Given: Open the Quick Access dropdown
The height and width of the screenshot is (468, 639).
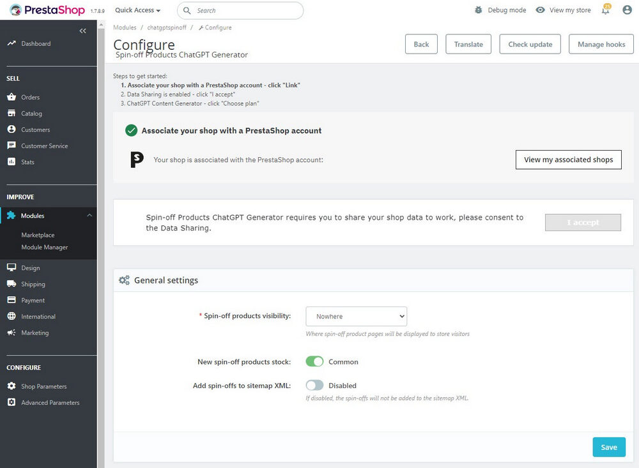Looking at the screenshot, I should 138,10.
